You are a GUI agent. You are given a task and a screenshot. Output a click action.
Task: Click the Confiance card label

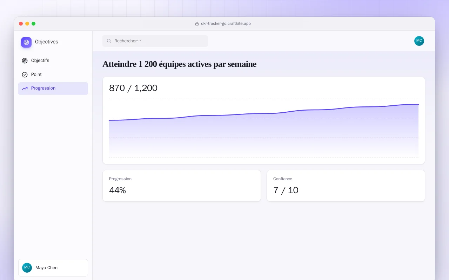tap(283, 179)
